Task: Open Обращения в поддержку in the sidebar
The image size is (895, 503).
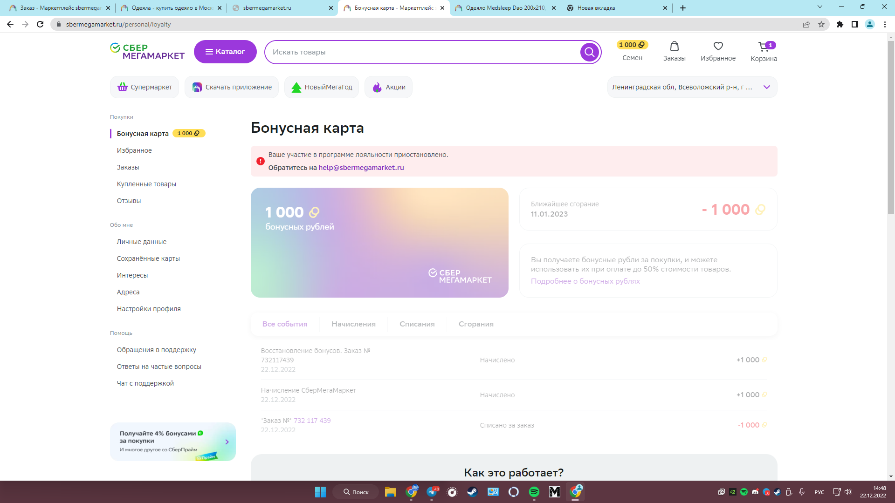Action: tap(157, 350)
